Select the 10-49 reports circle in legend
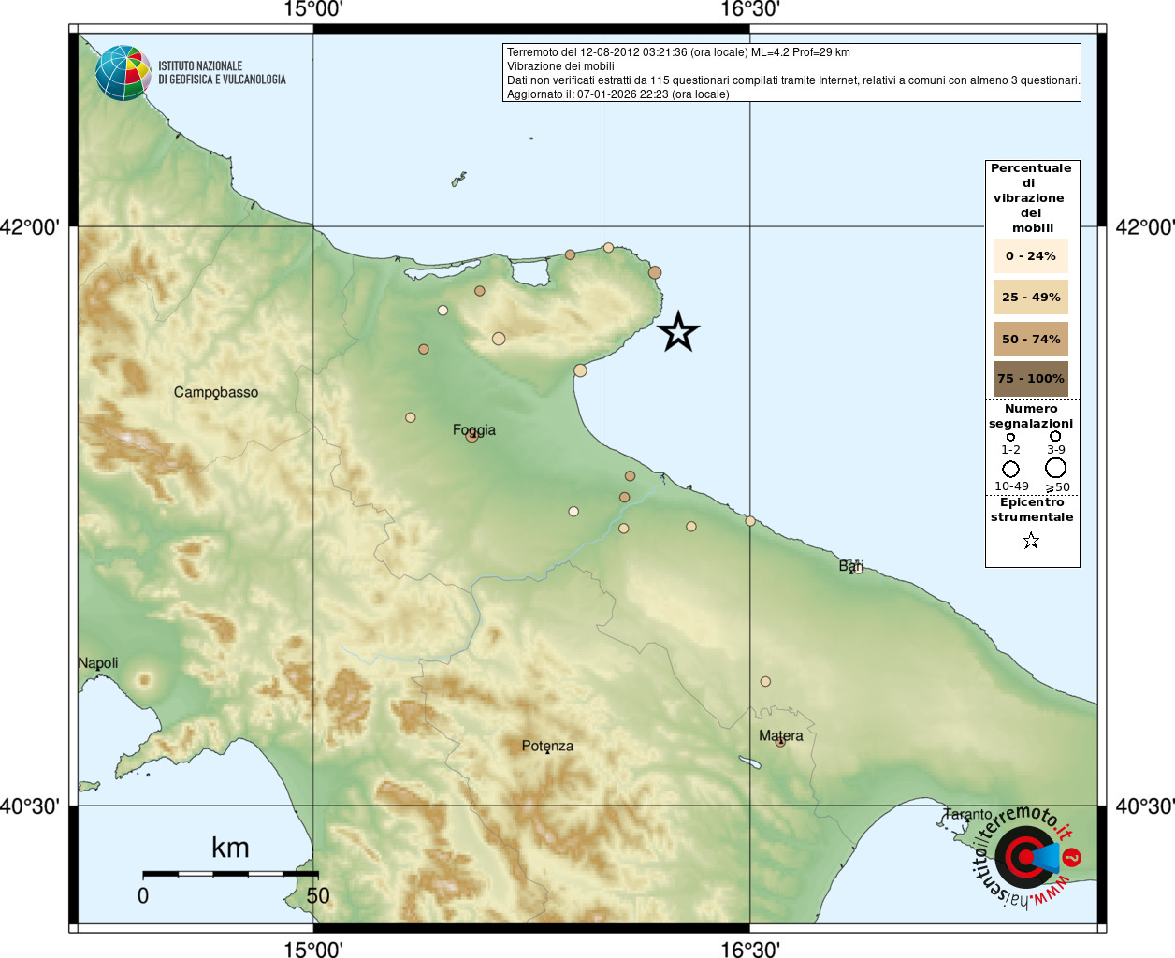This screenshot has height=958, width=1175. point(1010,469)
